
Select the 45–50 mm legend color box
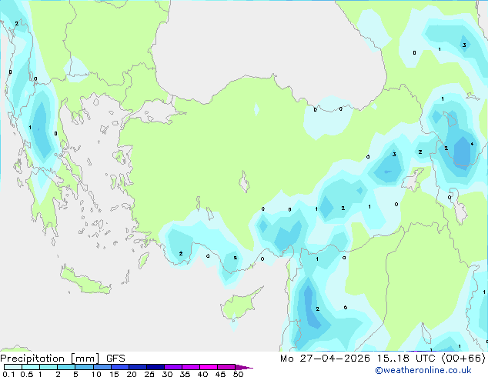[226, 367]
